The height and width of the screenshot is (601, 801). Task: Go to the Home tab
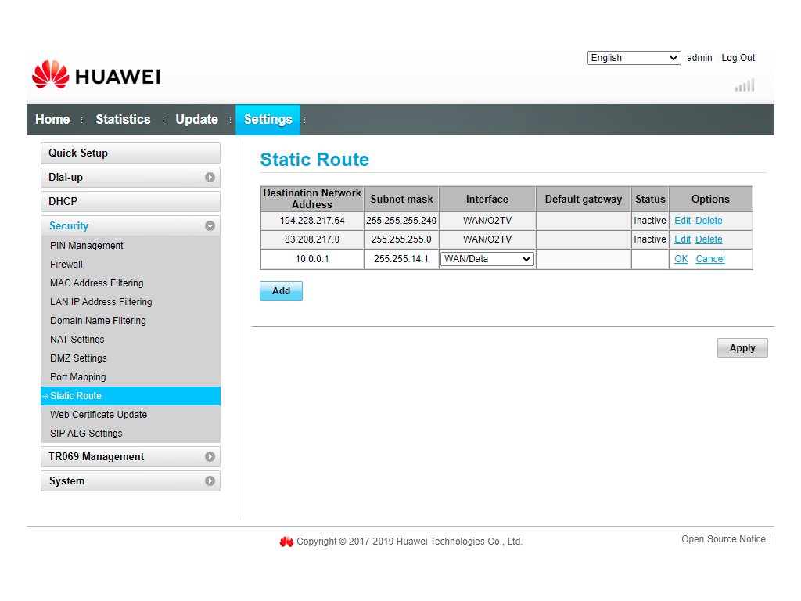tap(52, 120)
